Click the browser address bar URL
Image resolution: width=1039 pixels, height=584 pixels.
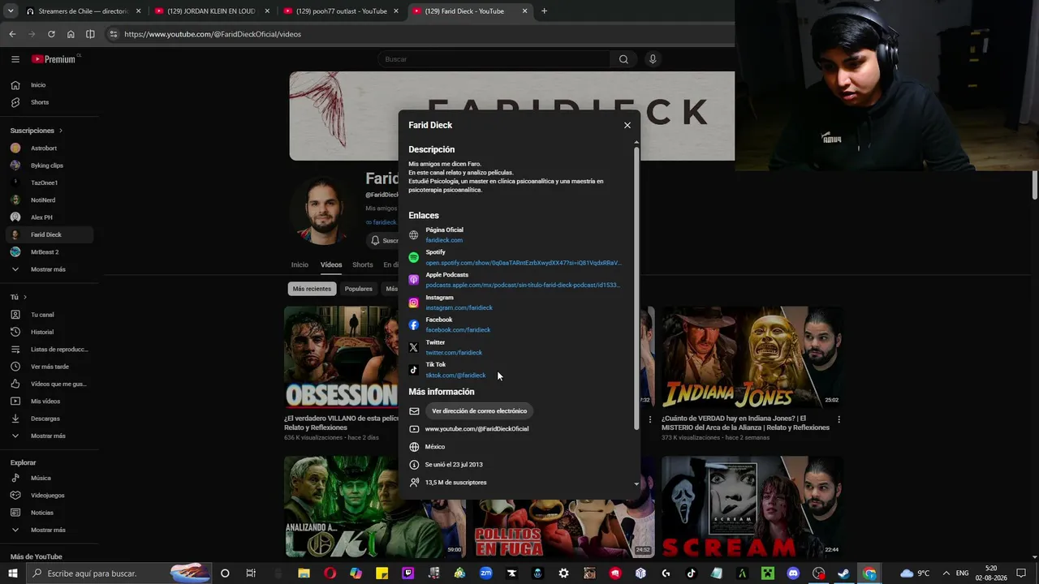pos(213,34)
